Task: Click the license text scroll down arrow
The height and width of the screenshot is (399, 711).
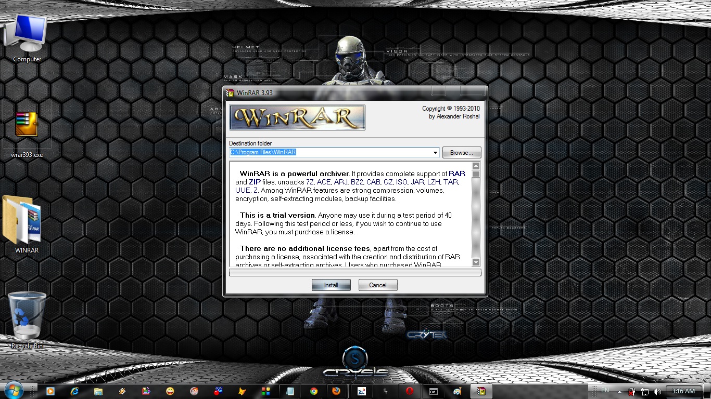Action: [x=476, y=262]
